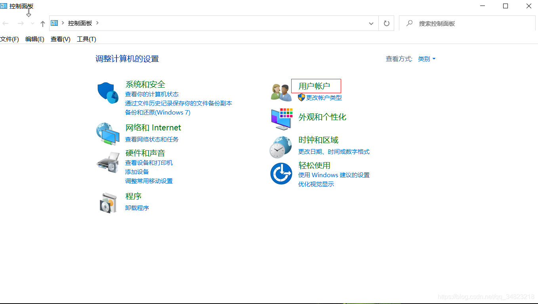Go up one level with up arrow
Viewport: 538px width, 304px height.
click(43, 24)
